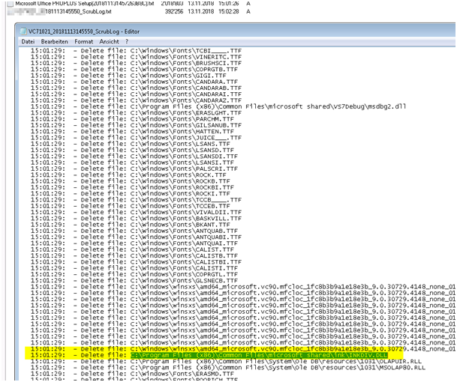Click the line deleting LSANSDI.TTF

click(134, 157)
